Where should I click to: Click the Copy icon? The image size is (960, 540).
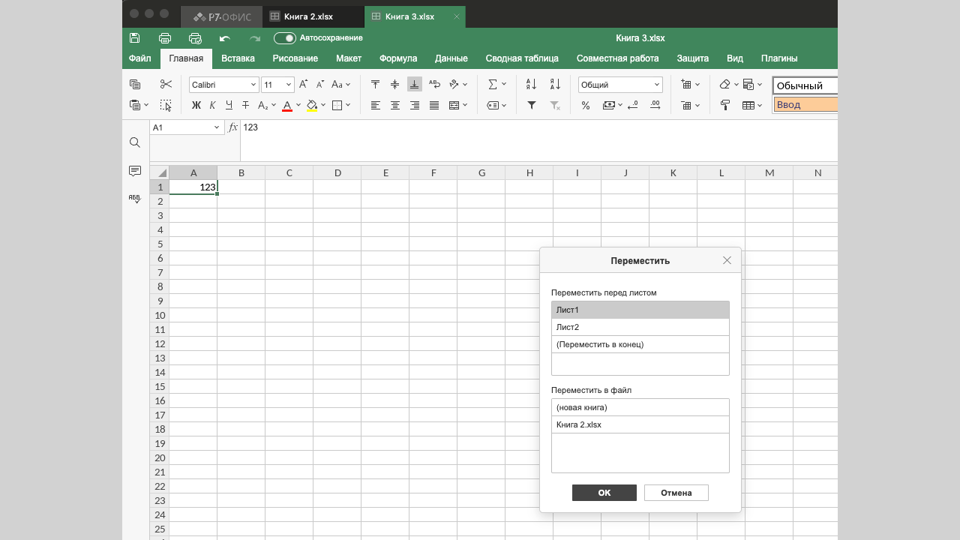136,85
